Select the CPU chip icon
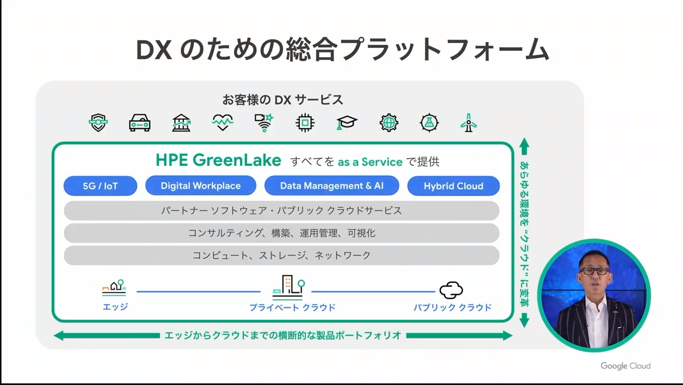Image resolution: width=683 pixels, height=385 pixels. pos(305,123)
